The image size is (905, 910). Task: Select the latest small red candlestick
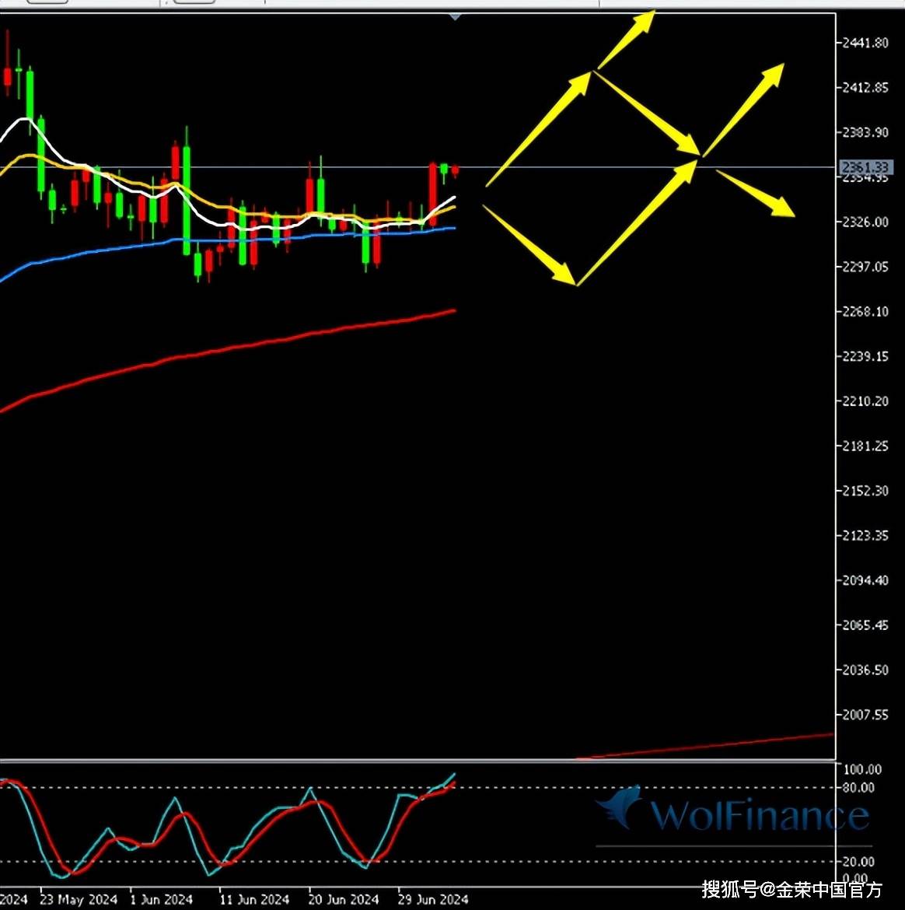pyautogui.click(x=455, y=170)
